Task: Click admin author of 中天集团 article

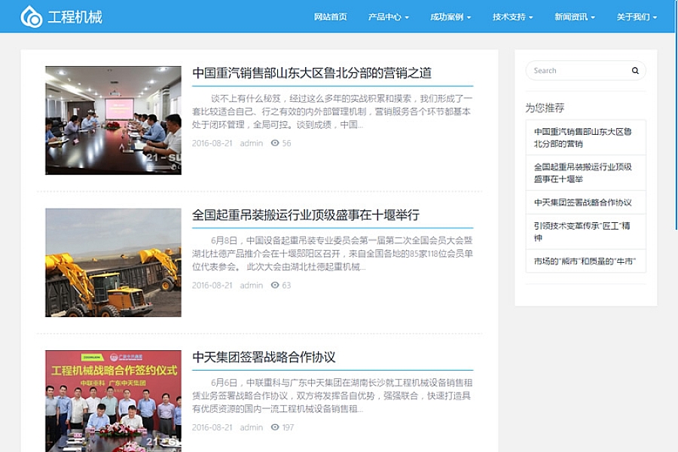Action: coord(251,427)
